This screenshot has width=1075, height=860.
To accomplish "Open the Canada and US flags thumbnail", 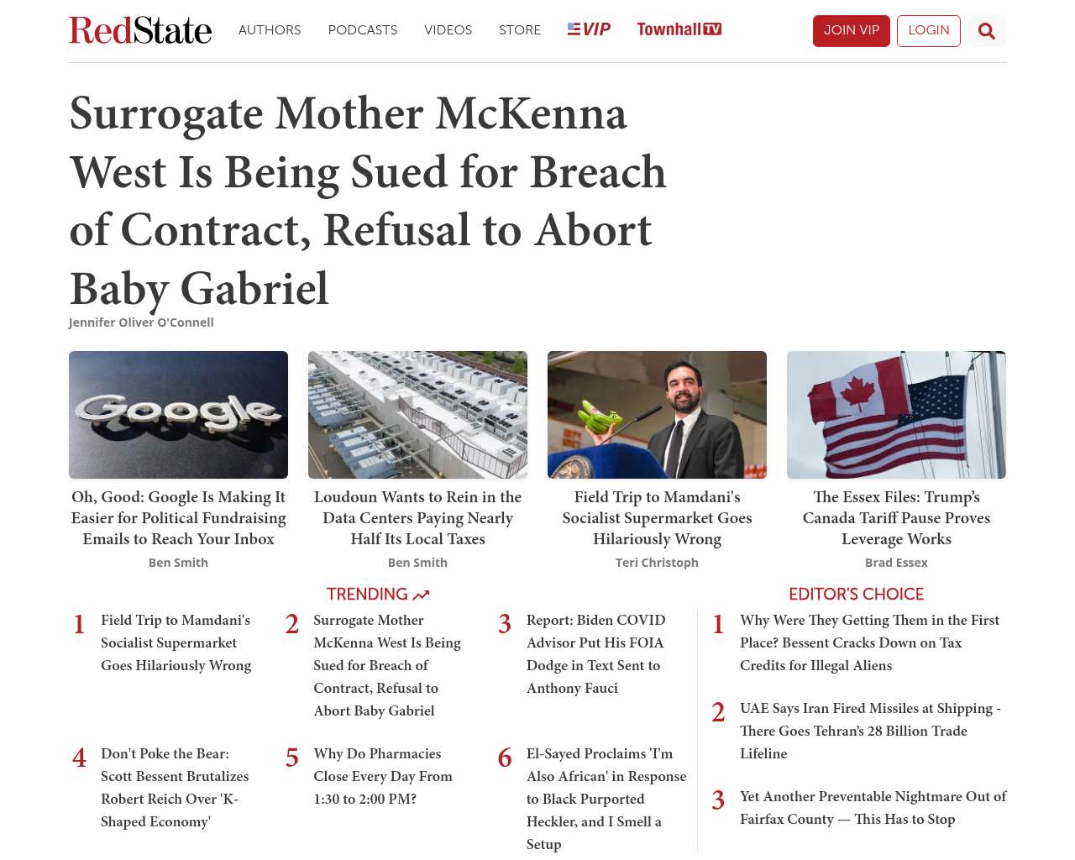I will 896,415.
